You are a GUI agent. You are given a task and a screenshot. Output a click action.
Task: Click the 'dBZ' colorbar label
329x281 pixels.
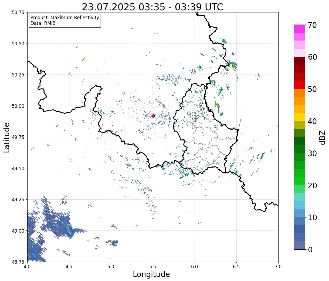pos(323,137)
